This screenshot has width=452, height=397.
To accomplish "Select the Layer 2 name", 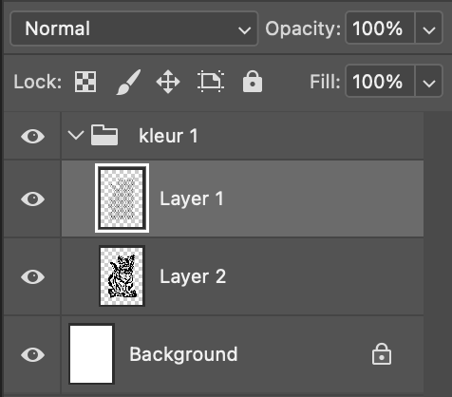I will coord(193,276).
